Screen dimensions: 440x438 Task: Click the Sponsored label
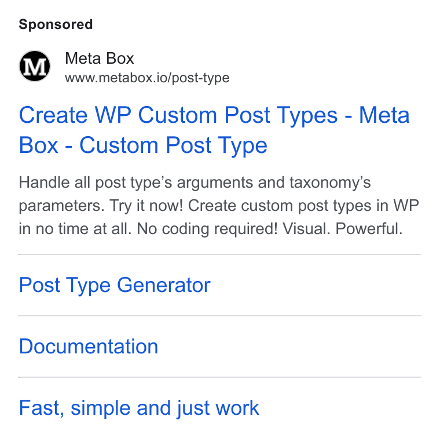pos(56,24)
